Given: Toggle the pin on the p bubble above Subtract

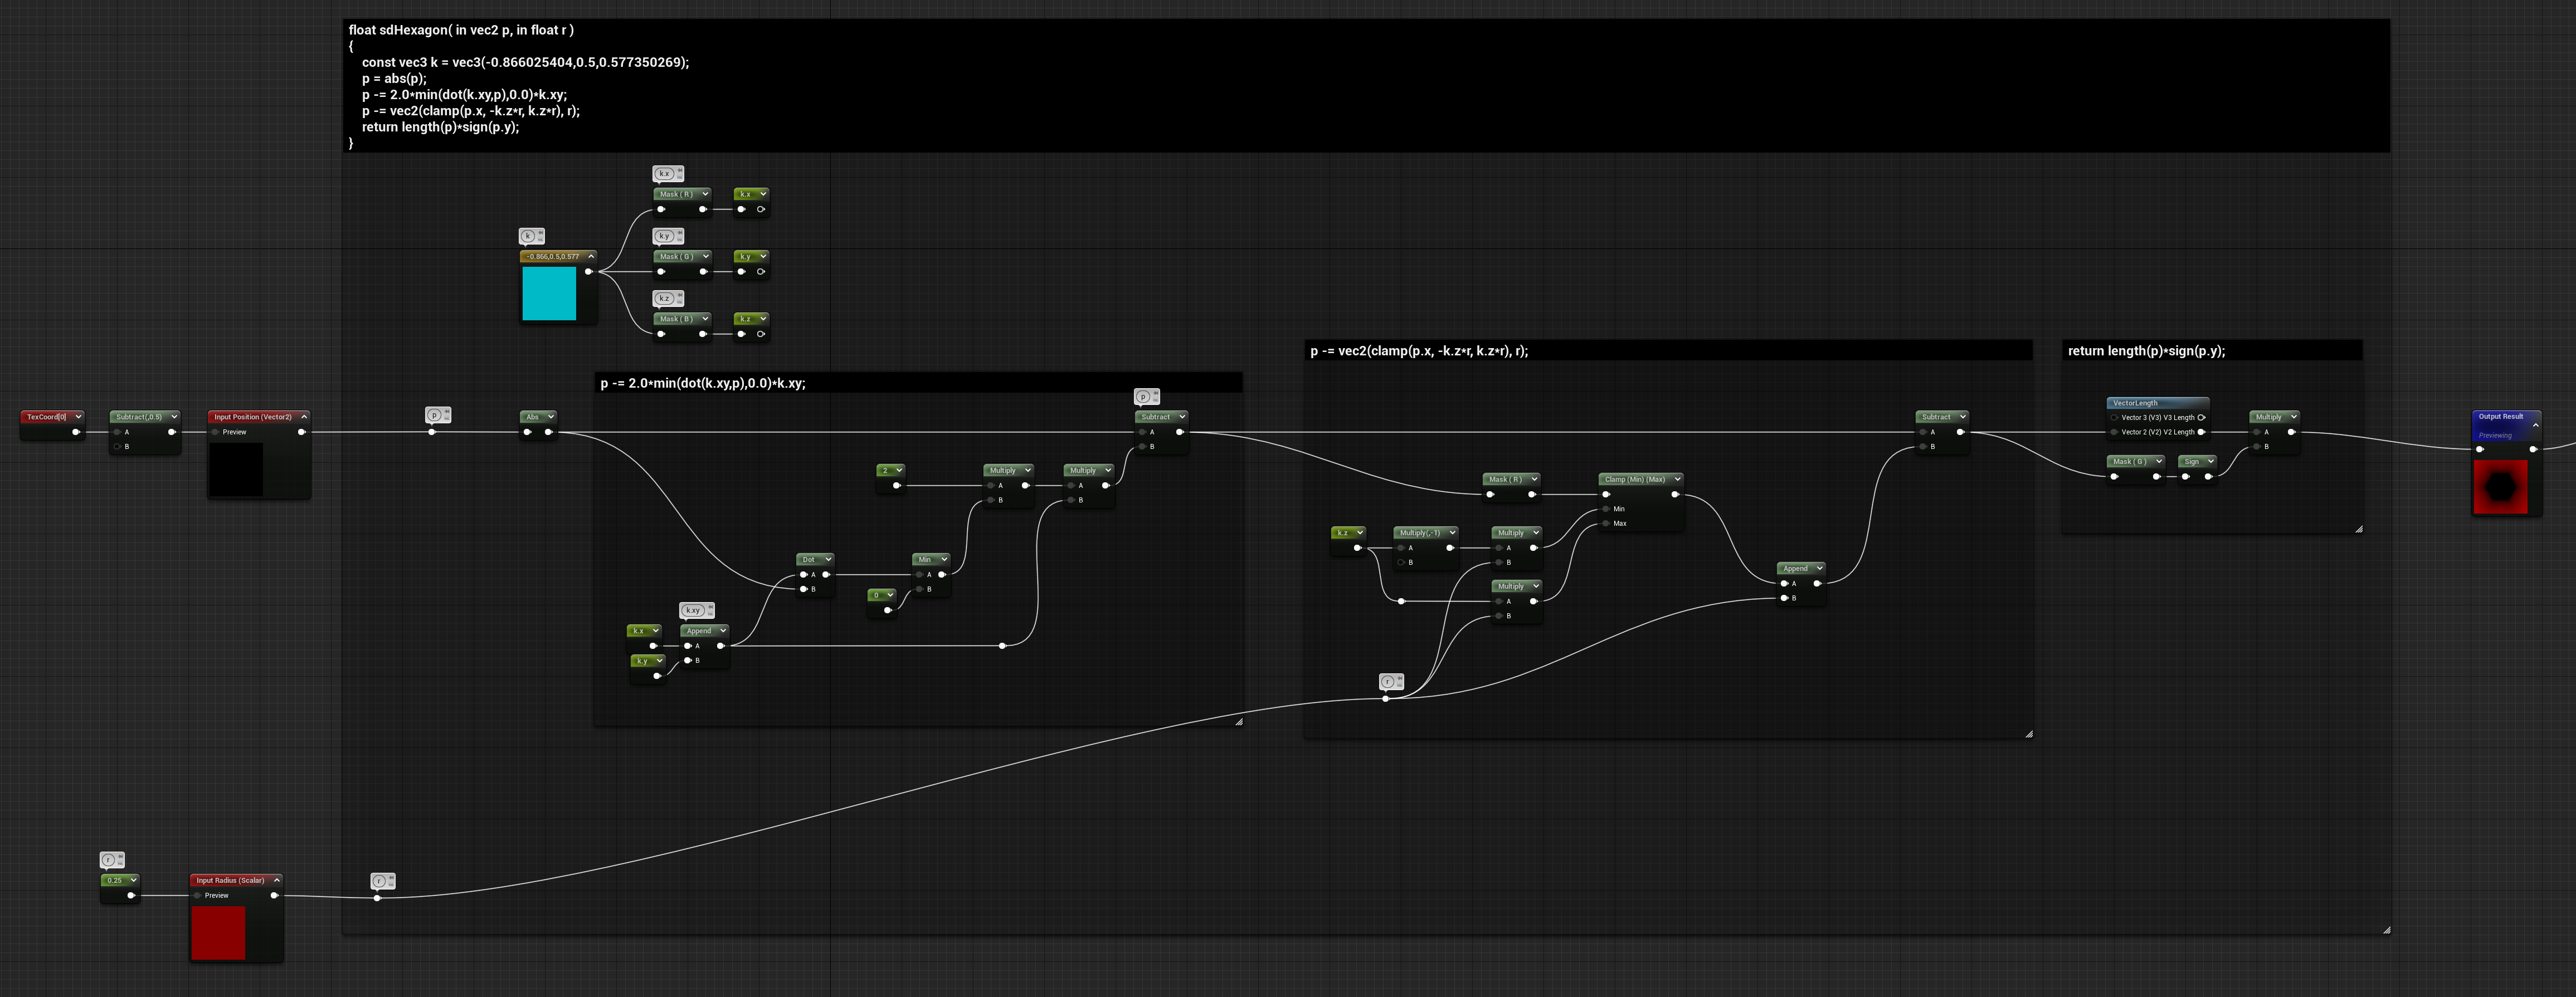Looking at the screenshot, I should click(x=1155, y=393).
